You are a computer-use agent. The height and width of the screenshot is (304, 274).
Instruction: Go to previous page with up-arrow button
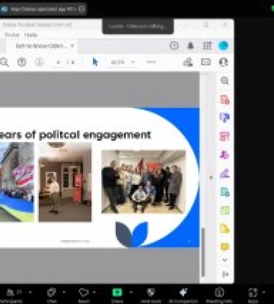click(22, 62)
